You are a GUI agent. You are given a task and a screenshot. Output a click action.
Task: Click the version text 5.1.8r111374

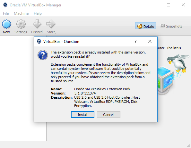85,93
